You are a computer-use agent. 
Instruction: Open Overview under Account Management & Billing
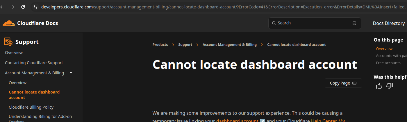pyautogui.click(x=17, y=83)
